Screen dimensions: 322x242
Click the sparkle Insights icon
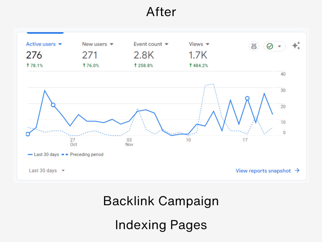pyautogui.click(x=296, y=46)
